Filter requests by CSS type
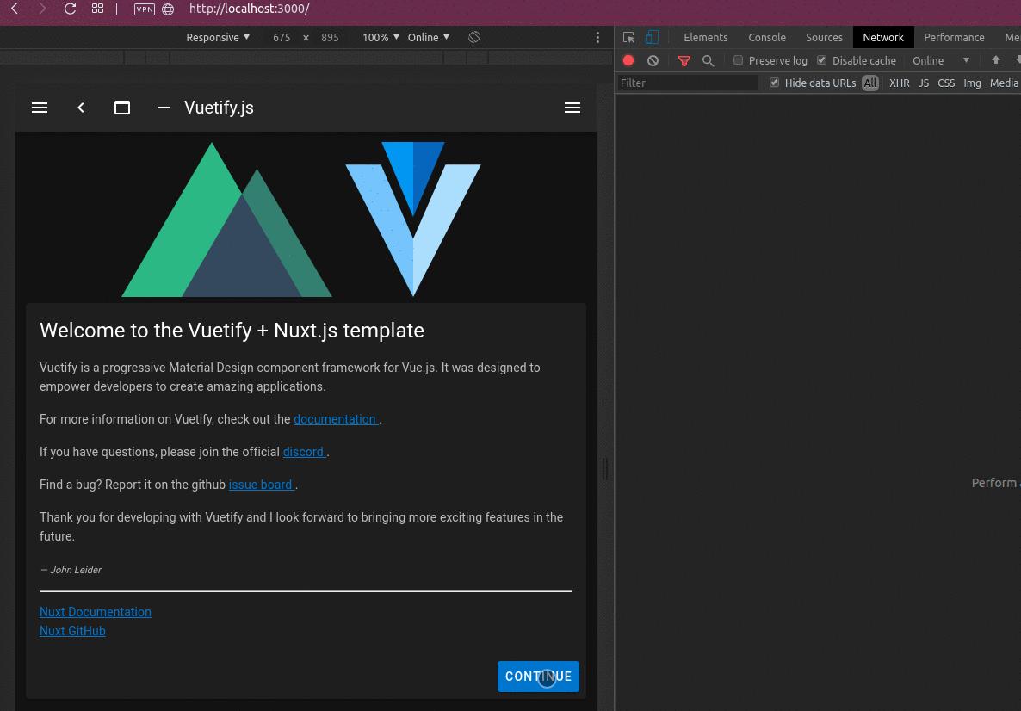Image resolution: width=1021 pixels, height=711 pixels. [x=946, y=83]
